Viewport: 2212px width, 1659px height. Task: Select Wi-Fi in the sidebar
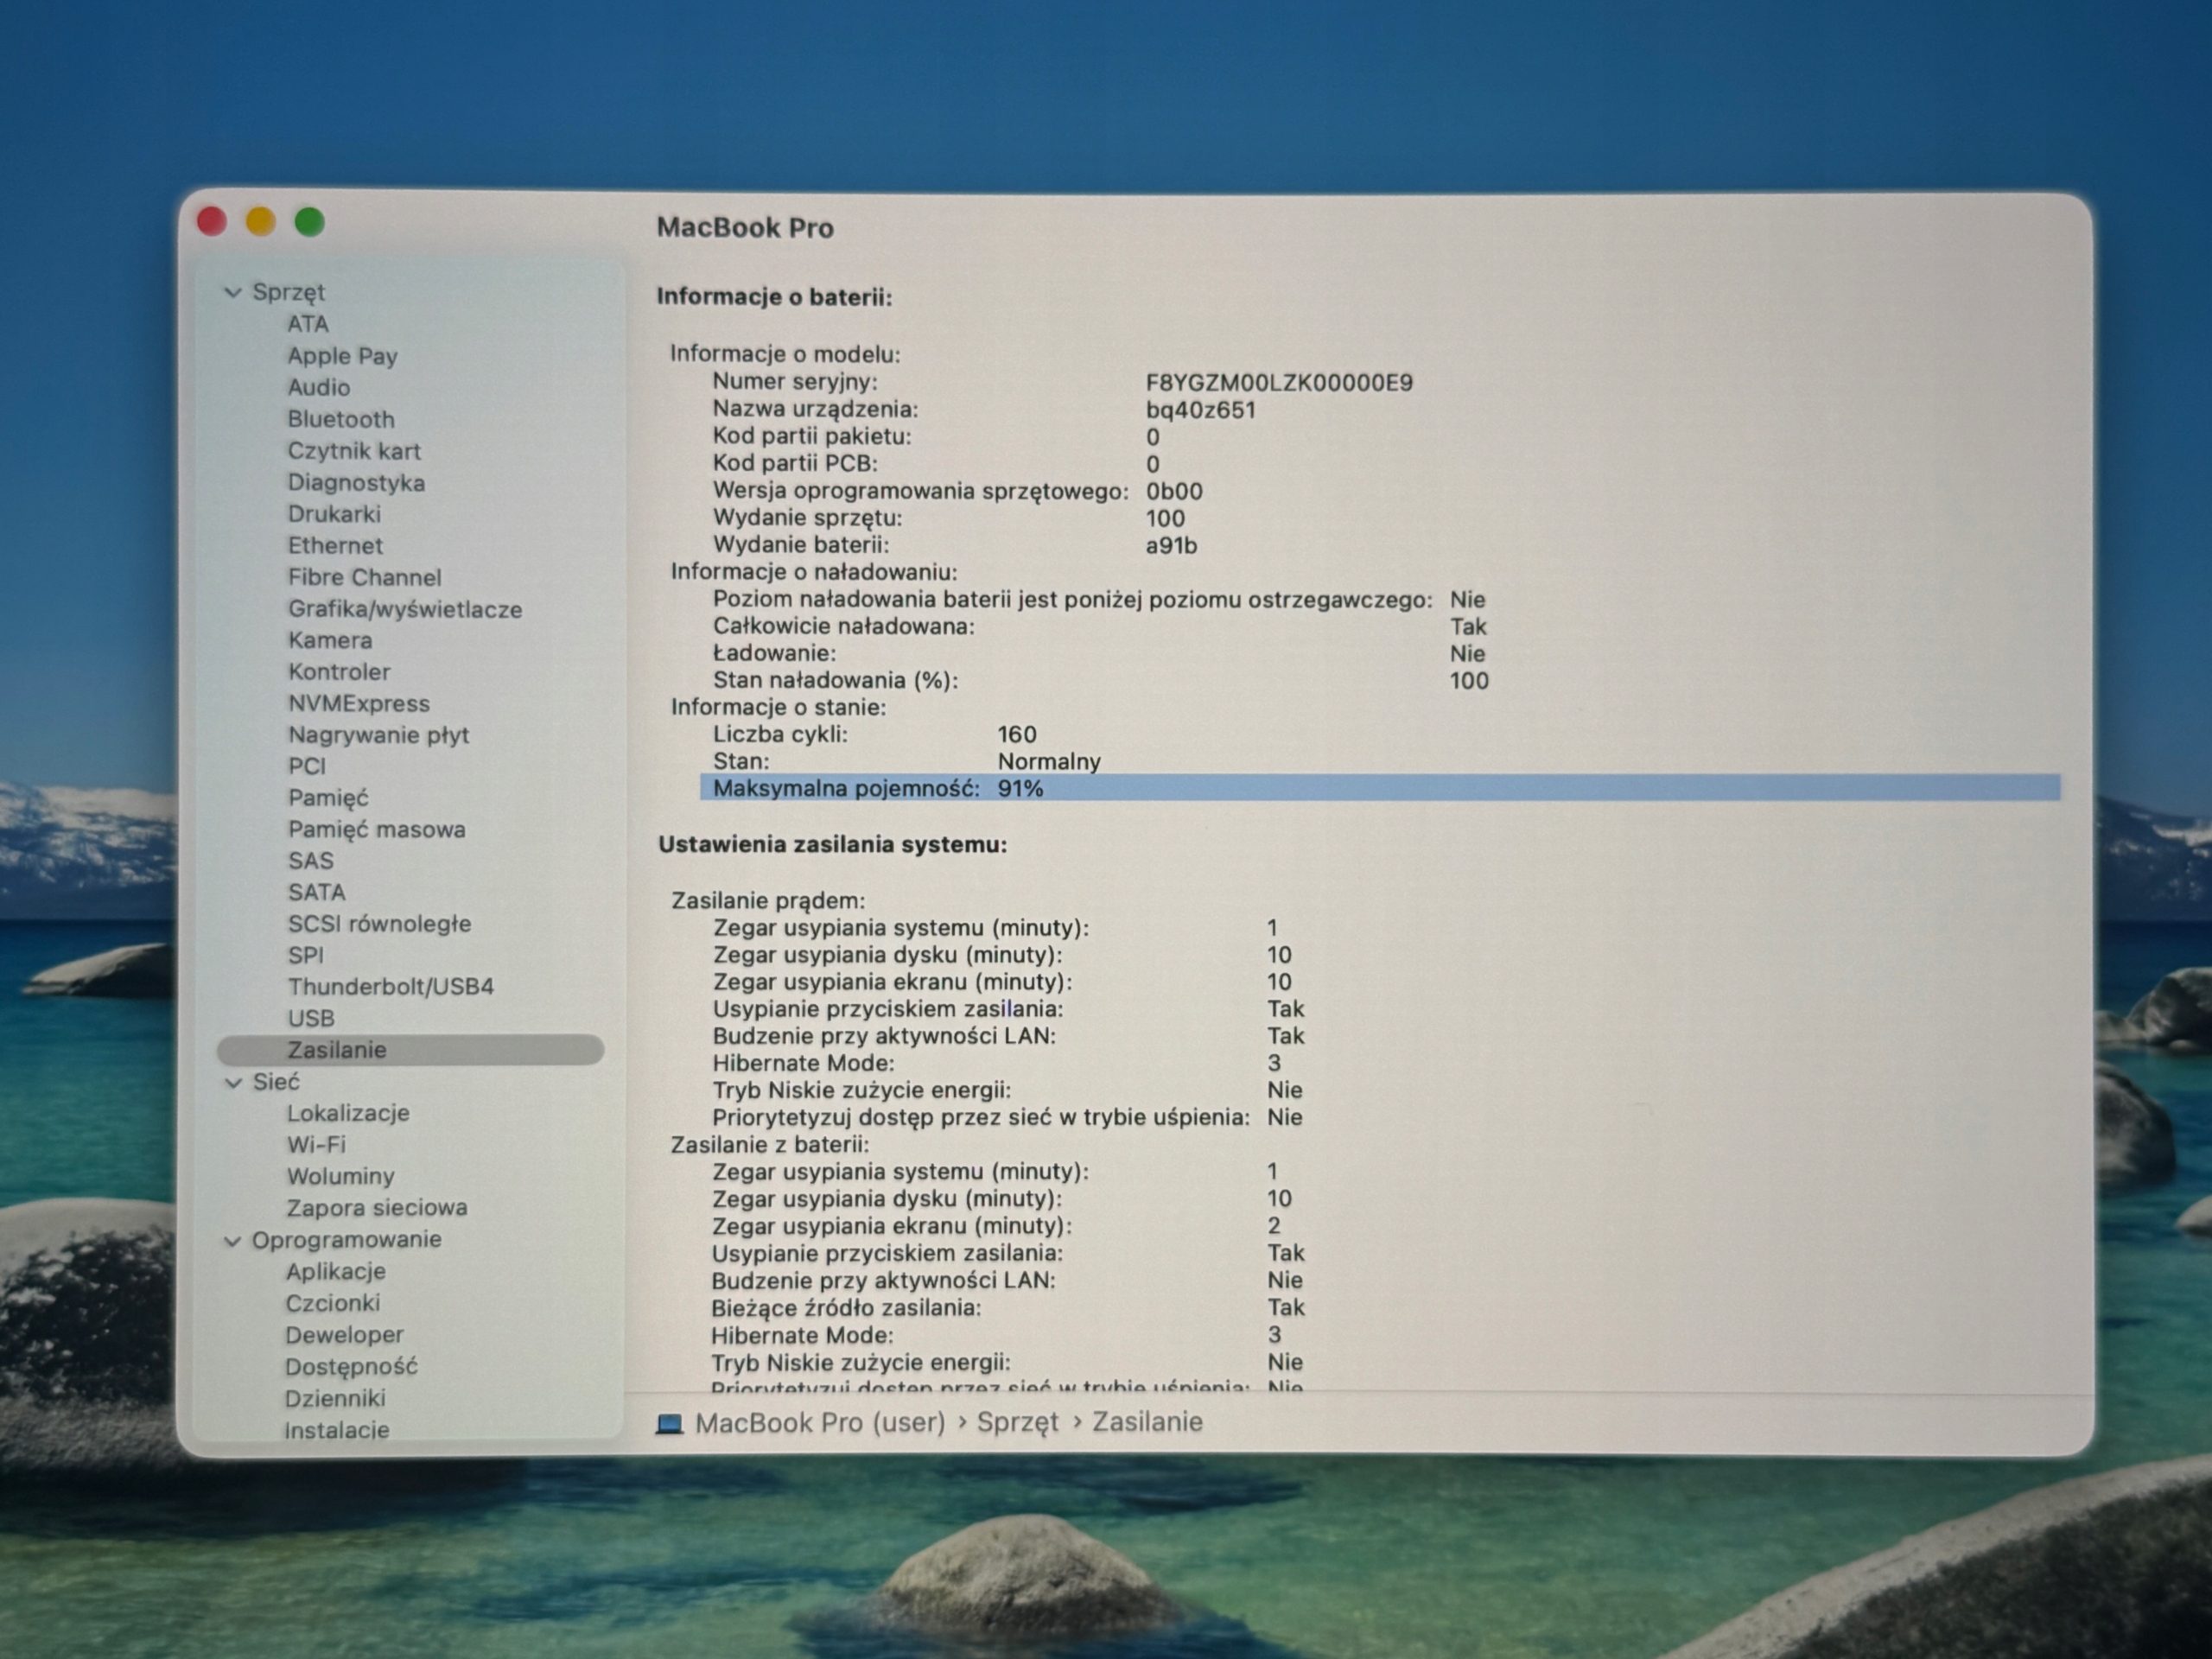pos(316,1145)
